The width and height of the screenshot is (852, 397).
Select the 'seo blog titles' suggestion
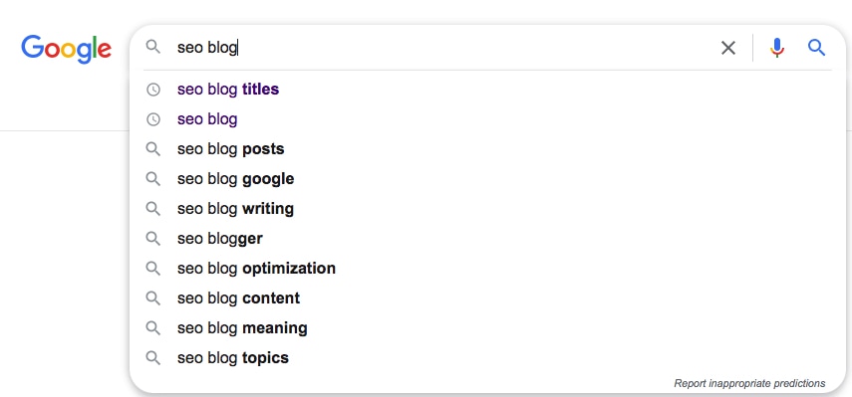pos(228,89)
